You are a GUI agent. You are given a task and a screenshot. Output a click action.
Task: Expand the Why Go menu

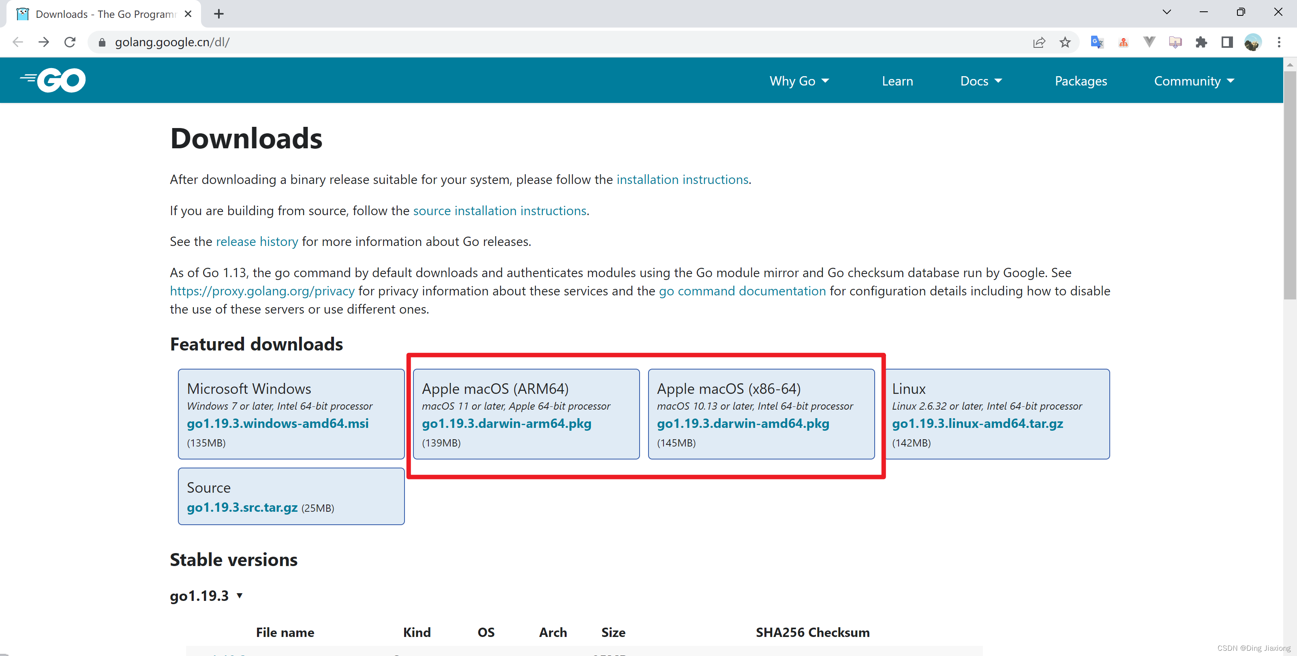coord(799,81)
